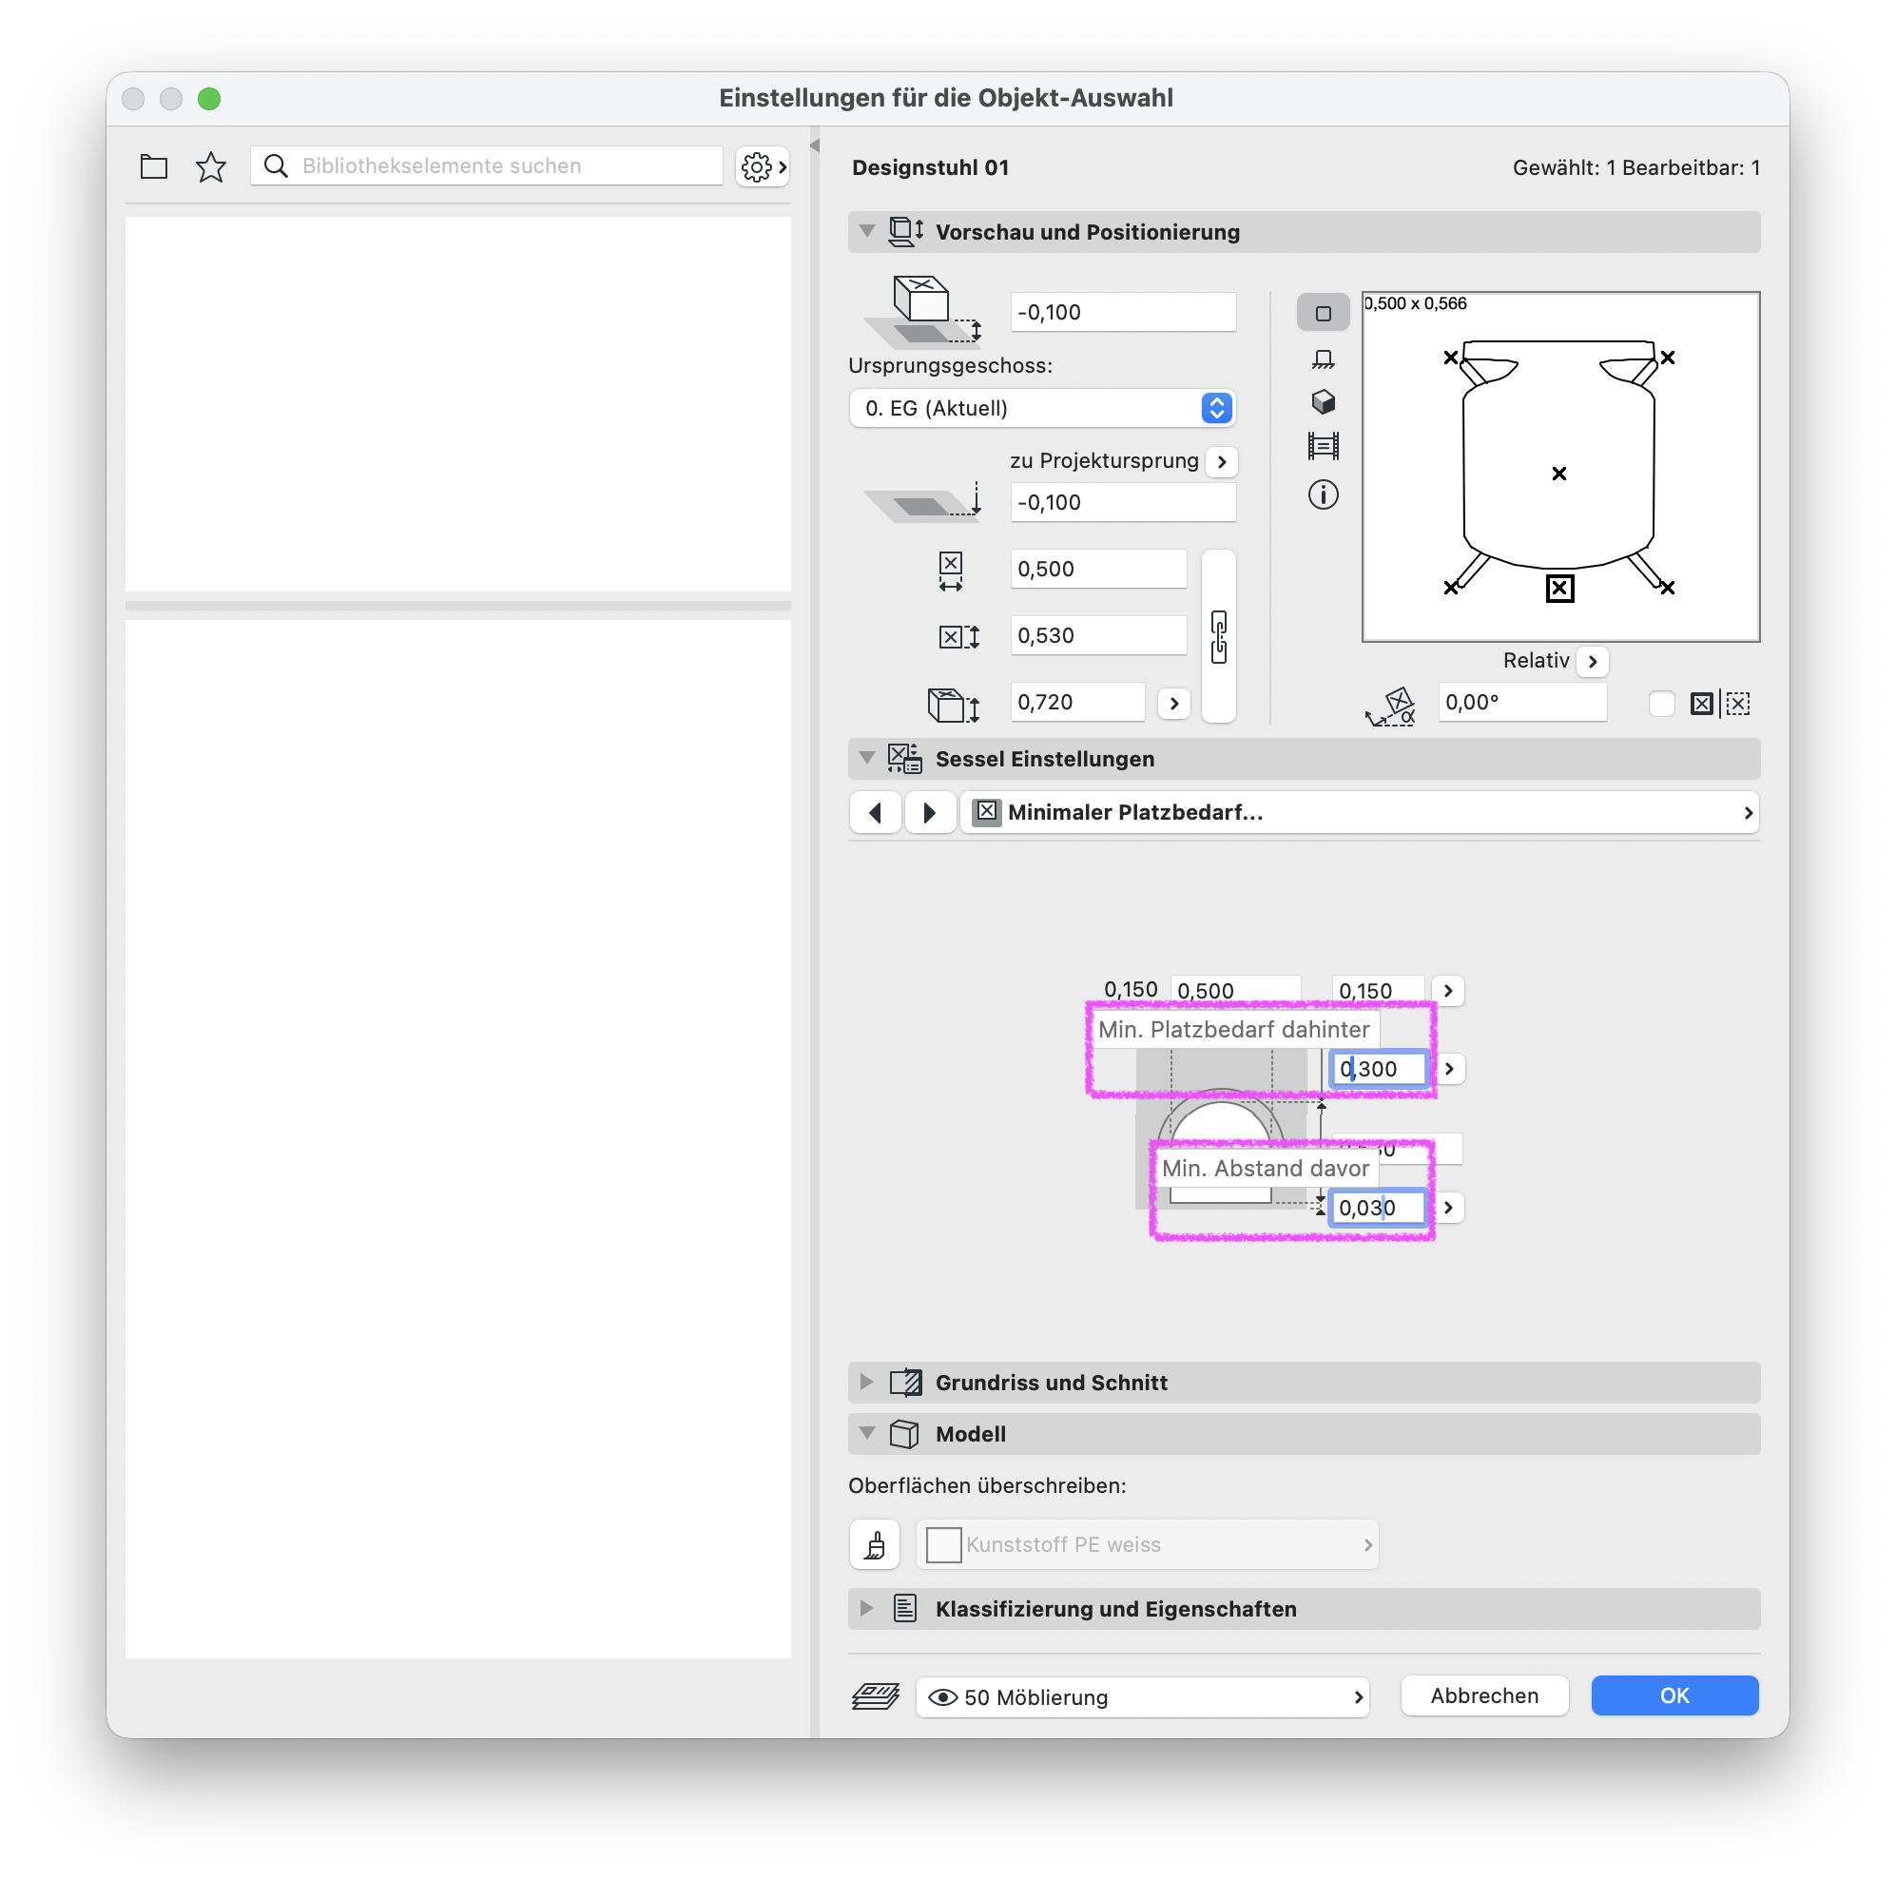1896x1879 pixels.
Task: Select the dashed anchor hotspot icon
Action: 1738,704
